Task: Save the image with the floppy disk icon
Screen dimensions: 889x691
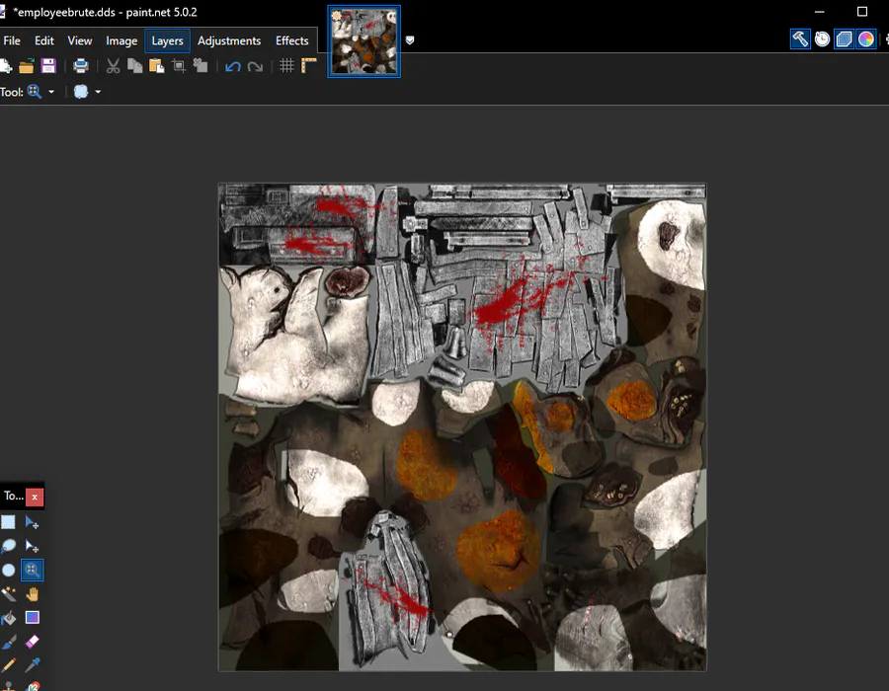Action: (48, 66)
